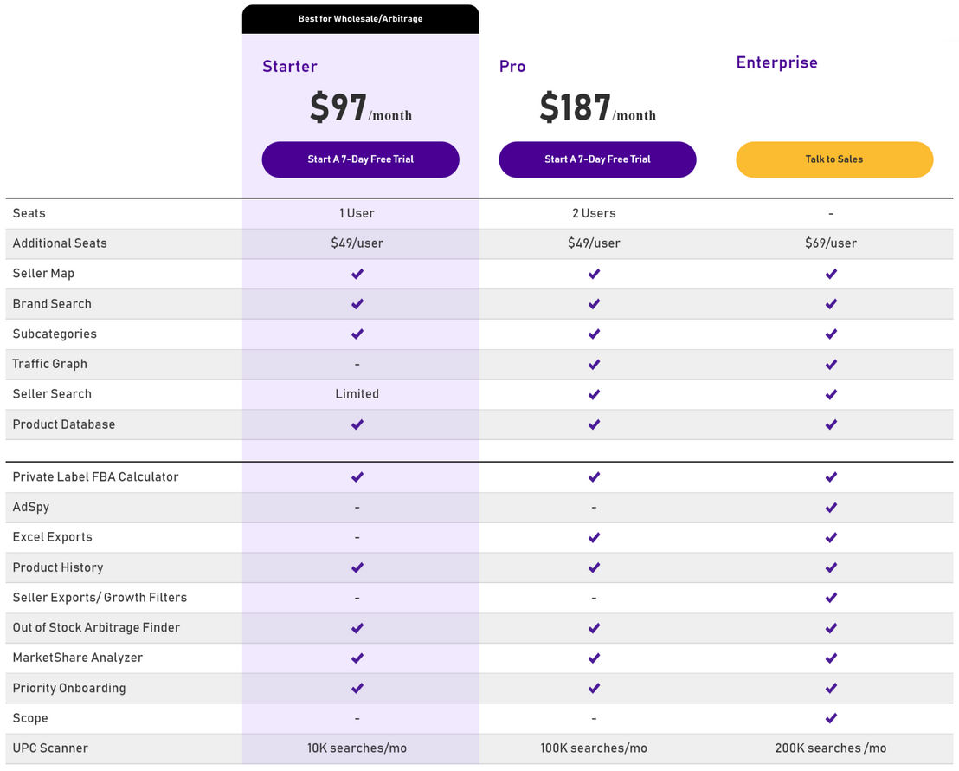Click Pro plan's free trial button
959x771 pixels.
click(597, 159)
